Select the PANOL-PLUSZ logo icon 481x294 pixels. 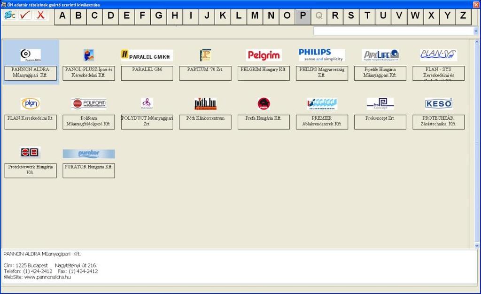click(x=89, y=55)
